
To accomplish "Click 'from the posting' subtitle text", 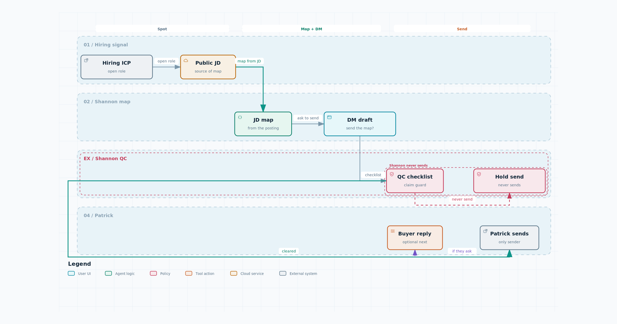I will (263, 128).
